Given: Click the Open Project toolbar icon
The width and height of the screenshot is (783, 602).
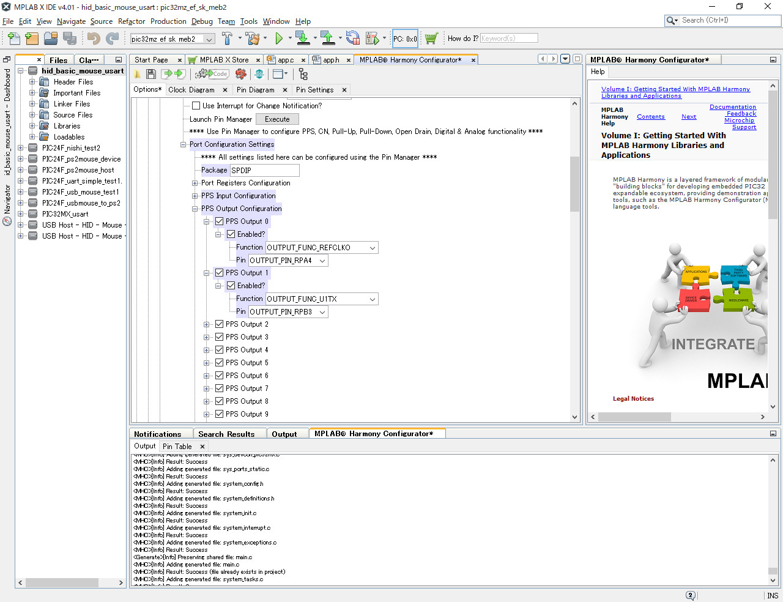Looking at the screenshot, I should coord(51,39).
